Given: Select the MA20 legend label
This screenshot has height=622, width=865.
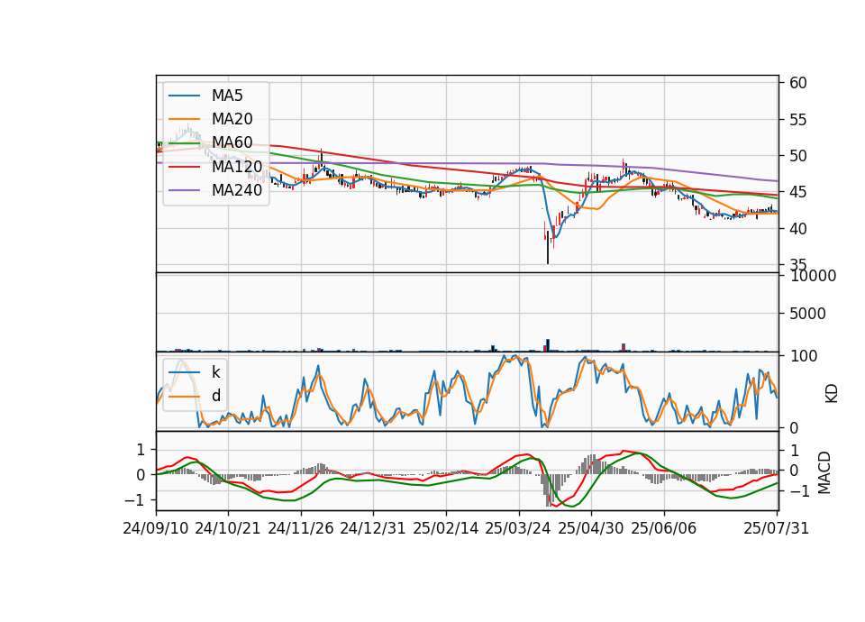Looking at the screenshot, I should [232, 119].
